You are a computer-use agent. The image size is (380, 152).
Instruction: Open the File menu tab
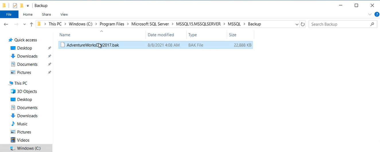click(9, 14)
